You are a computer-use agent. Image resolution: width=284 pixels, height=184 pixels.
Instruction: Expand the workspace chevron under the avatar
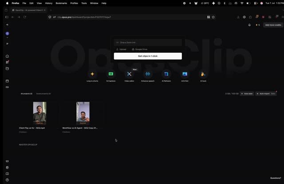tap(7, 38)
